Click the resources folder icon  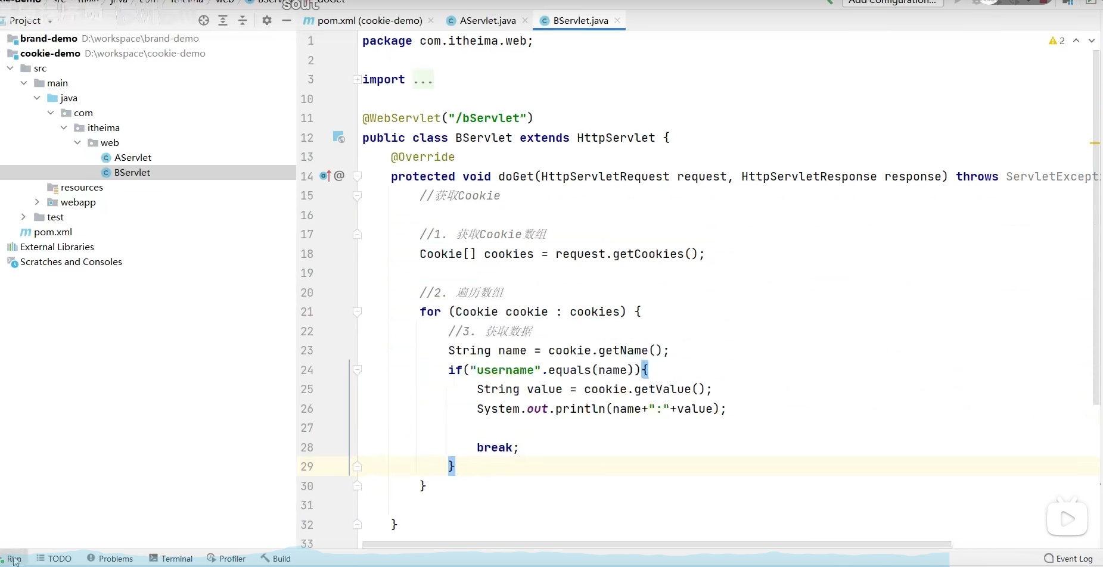point(52,188)
